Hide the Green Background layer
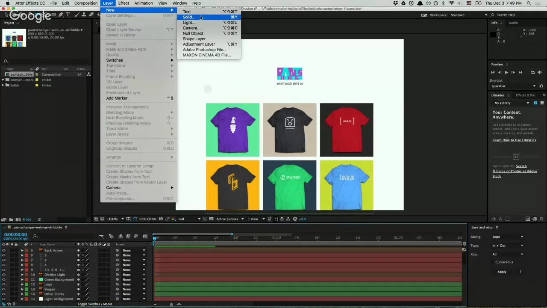 pos(4,280)
